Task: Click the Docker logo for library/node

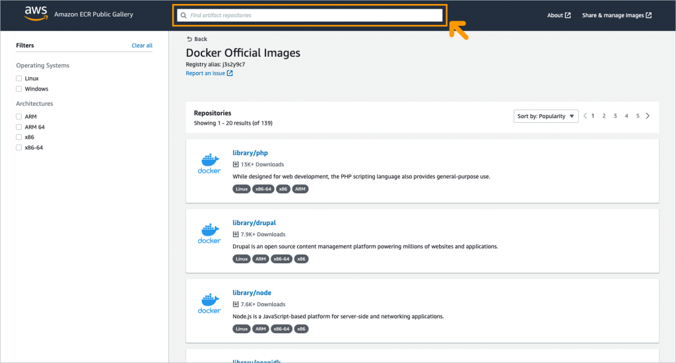Action: point(209,304)
